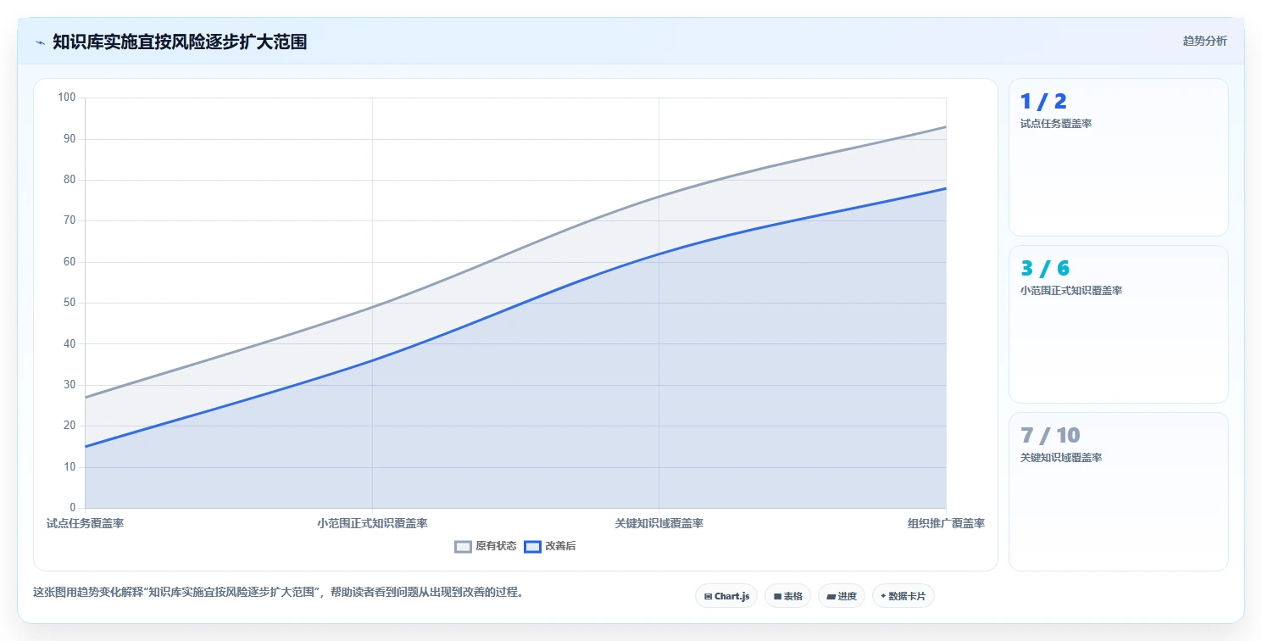Click the 表格 tag icon
The width and height of the screenshot is (1262, 641).
[x=777, y=597]
